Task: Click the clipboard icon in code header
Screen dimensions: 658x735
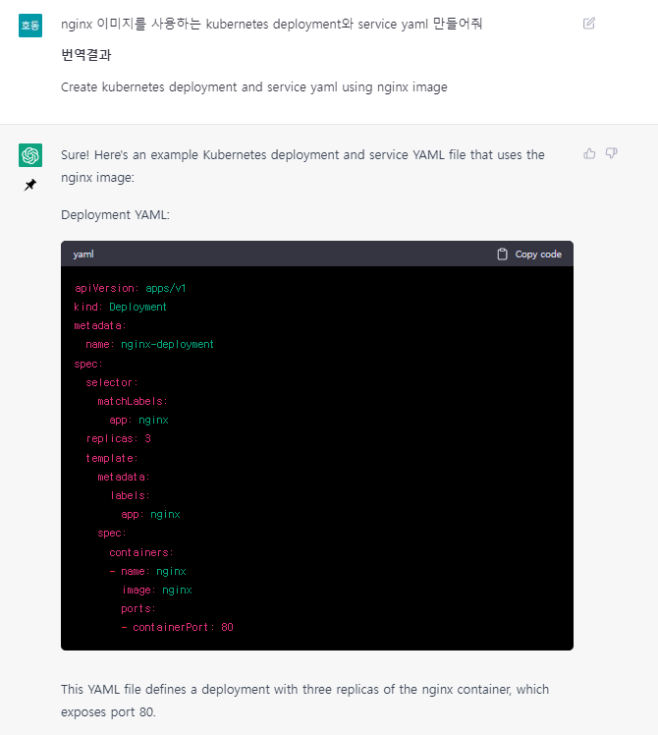Action: coord(502,254)
